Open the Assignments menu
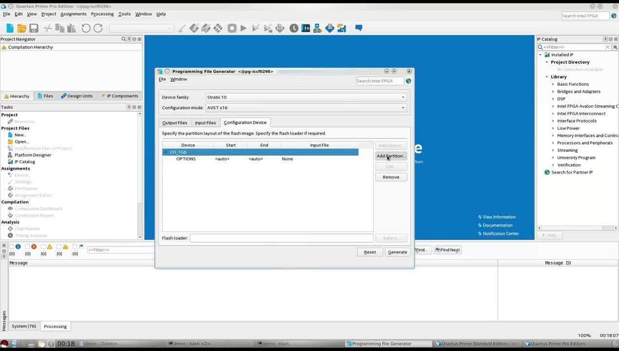 click(73, 14)
